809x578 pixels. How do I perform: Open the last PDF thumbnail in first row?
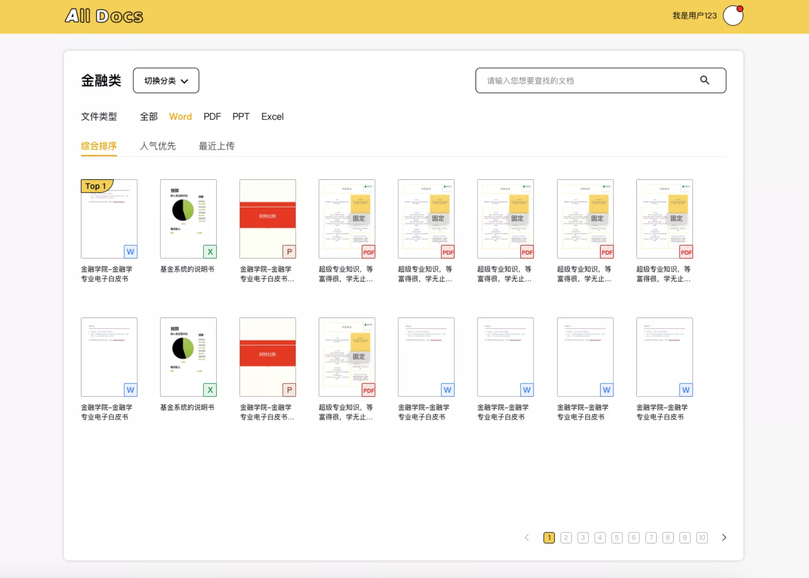click(x=664, y=219)
